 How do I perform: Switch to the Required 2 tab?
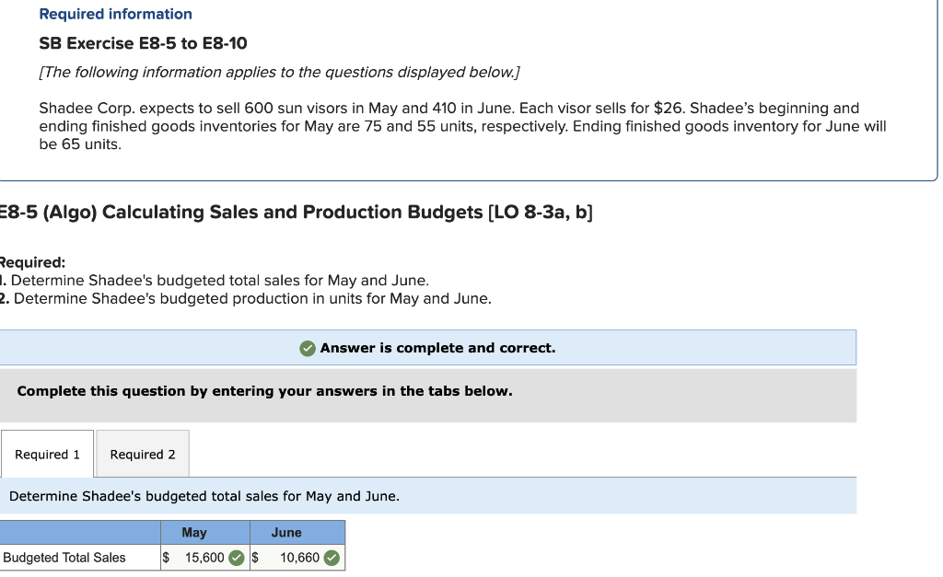coord(142,454)
